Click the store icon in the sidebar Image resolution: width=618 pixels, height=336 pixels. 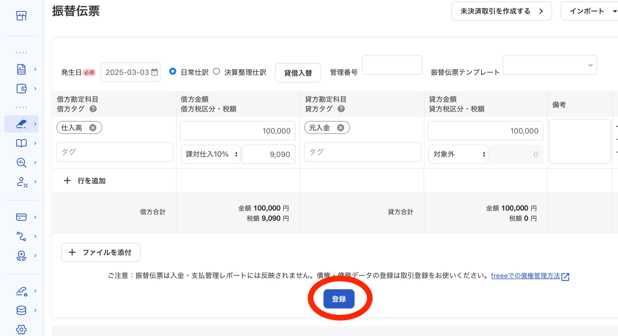click(x=21, y=16)
